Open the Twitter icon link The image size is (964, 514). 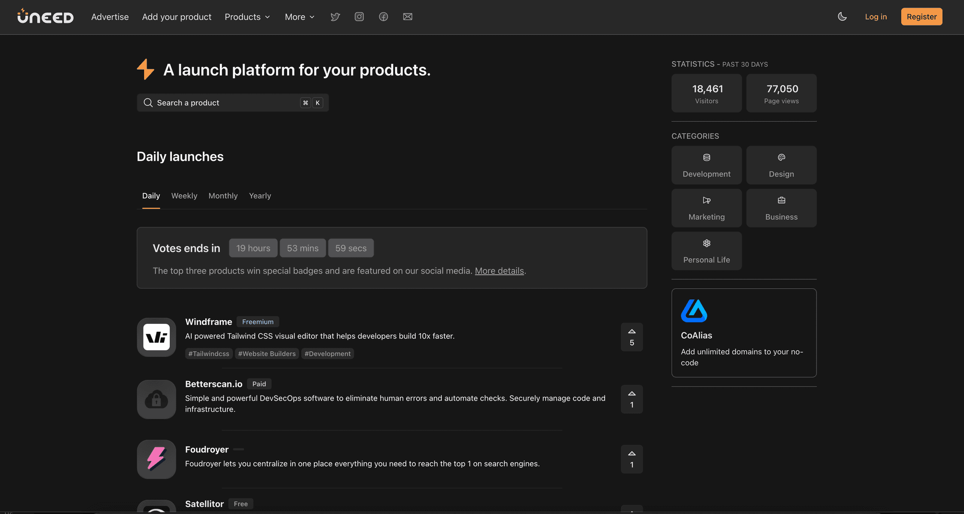click(x=335, y=17)
